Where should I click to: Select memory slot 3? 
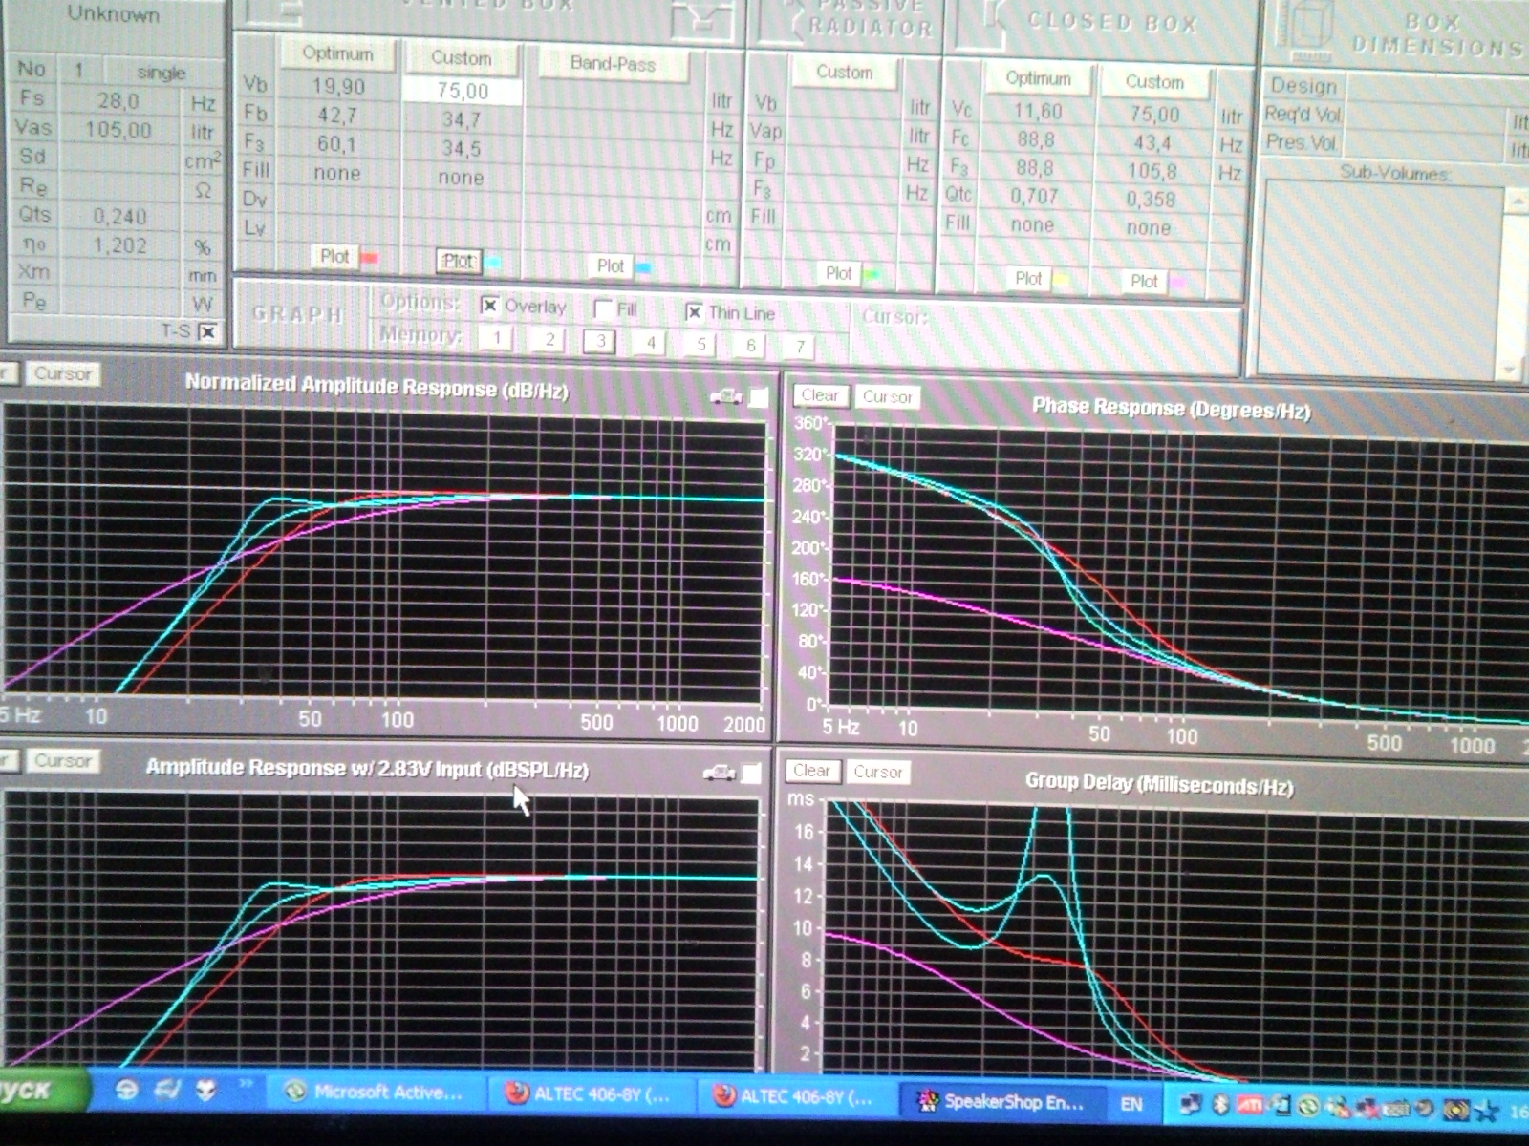600,341
